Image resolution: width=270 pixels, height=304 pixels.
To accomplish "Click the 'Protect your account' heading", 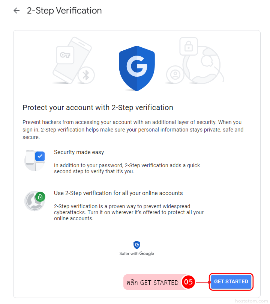I will 98,107.
